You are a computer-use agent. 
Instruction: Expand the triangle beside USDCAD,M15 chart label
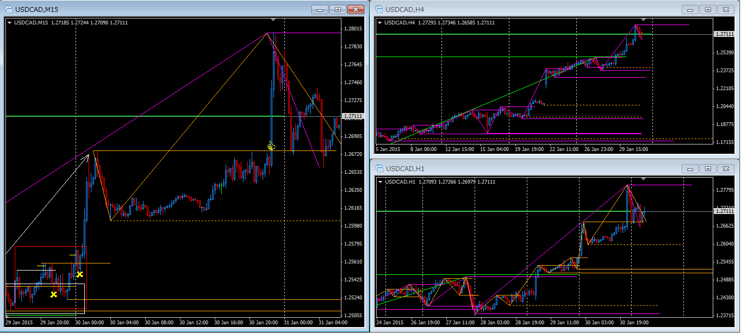point(10,23)
